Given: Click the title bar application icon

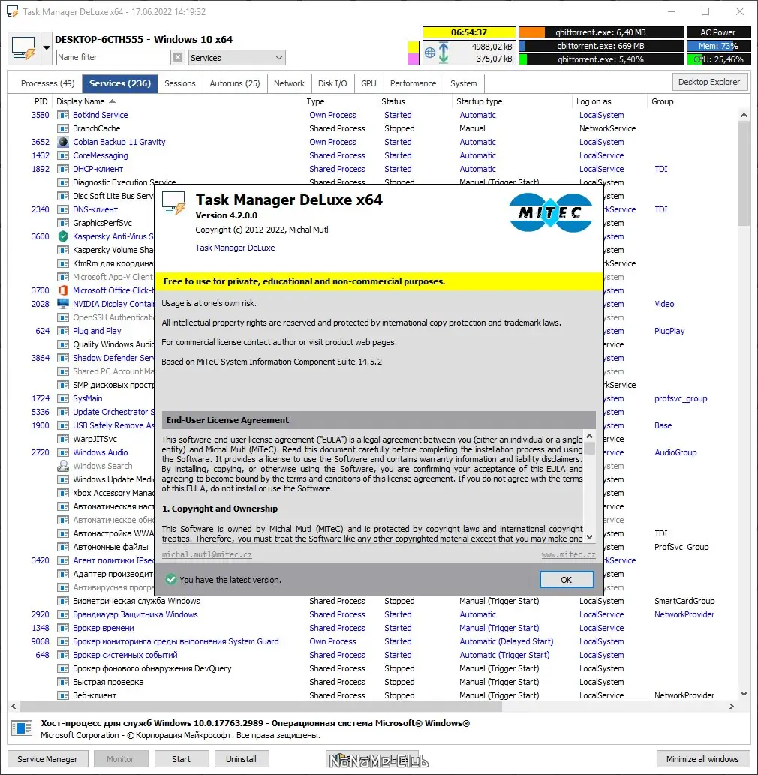Looking at the screenshot, I should click(12, 12).
